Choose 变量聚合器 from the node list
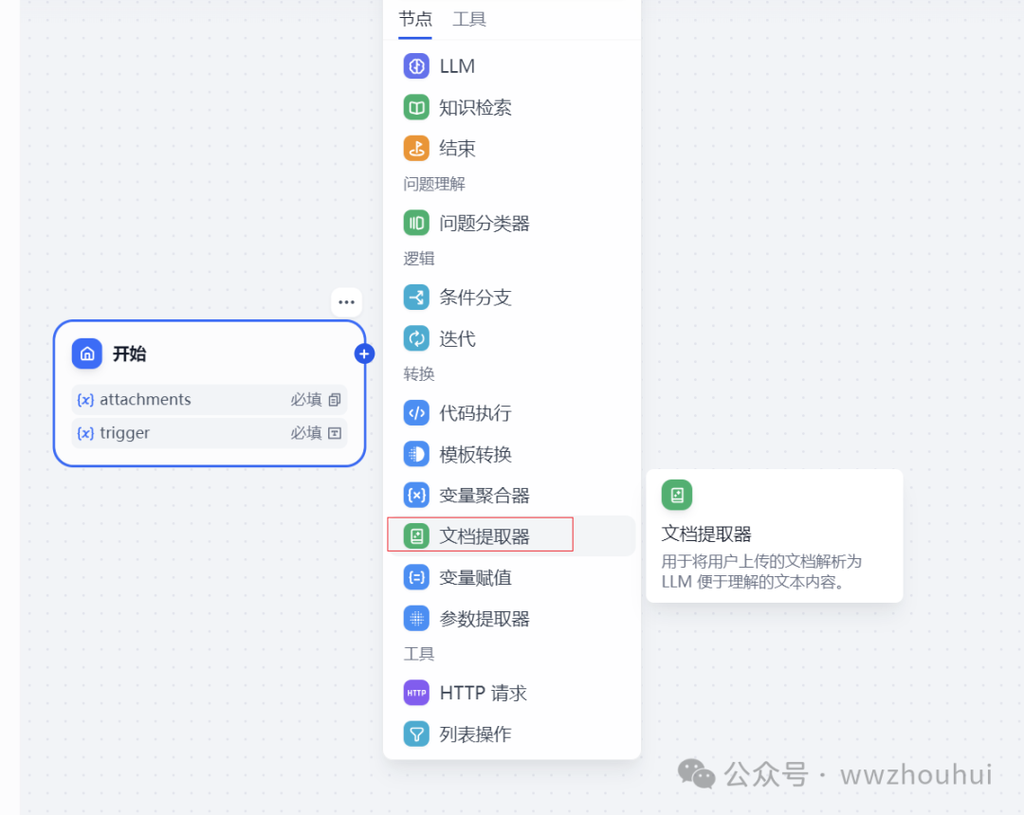 [484, 495]
